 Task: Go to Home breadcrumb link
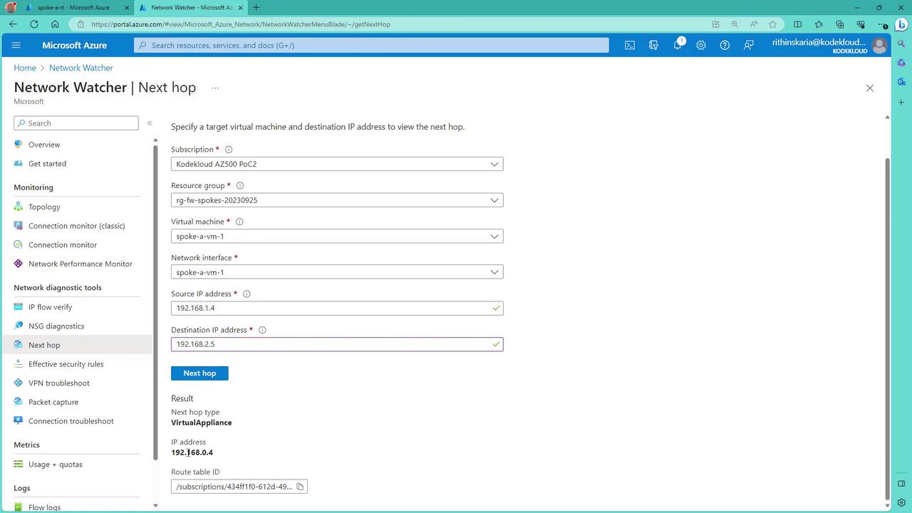[25, 68]
